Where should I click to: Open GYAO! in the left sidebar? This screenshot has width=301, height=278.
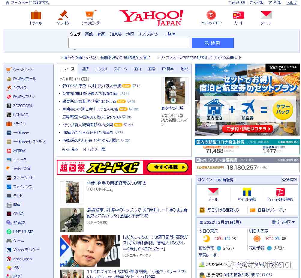[x=19, y=214]
